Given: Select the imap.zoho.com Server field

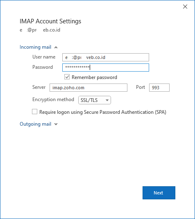Looking at the screenshot, I should click(x=88, y=88).
